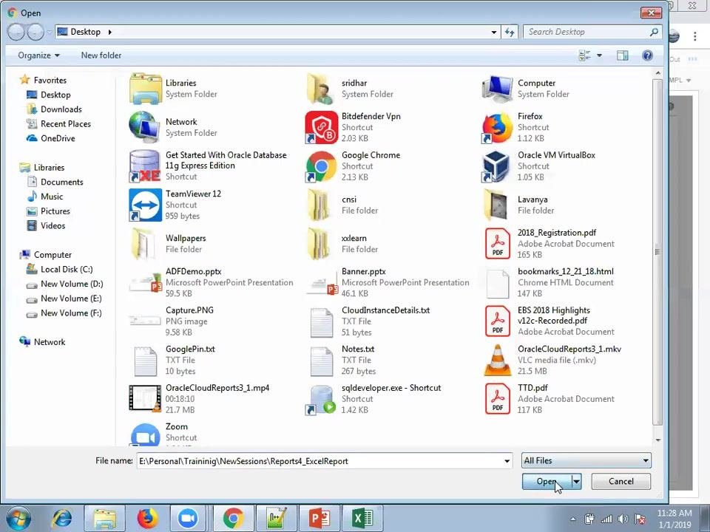The width and height of the screenshot is (710, 532).
Task: Select the 2018_Registration.pdf icon
Action: click(497, 244)
